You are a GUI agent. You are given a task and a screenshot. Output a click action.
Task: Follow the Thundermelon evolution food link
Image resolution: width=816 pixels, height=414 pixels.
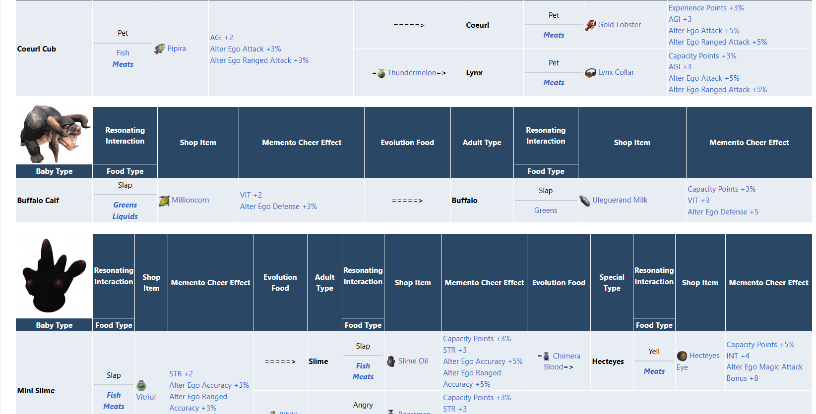[412, 73]
